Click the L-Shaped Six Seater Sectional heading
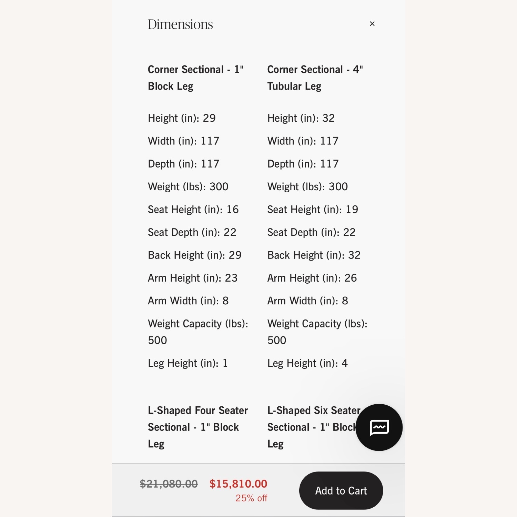517x517 pixels. tap(310, 427)
